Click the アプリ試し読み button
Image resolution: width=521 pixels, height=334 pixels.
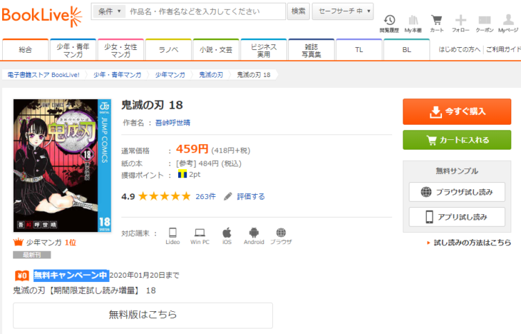(457, 217)
